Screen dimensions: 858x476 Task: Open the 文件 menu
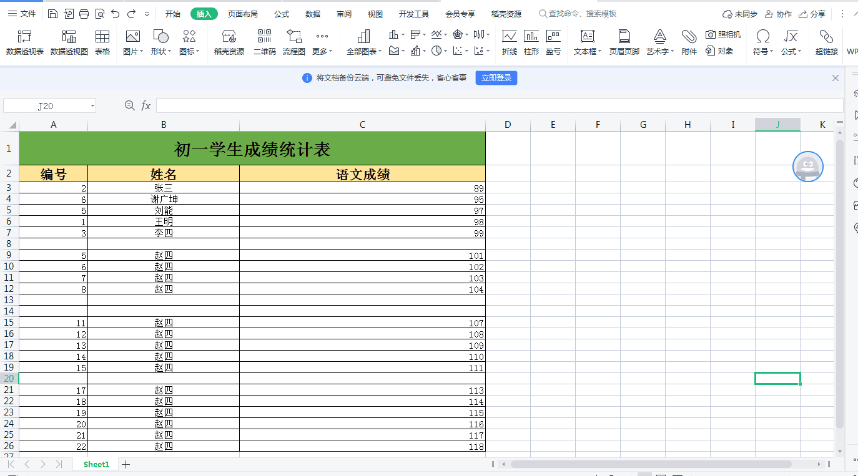(22, 14)
